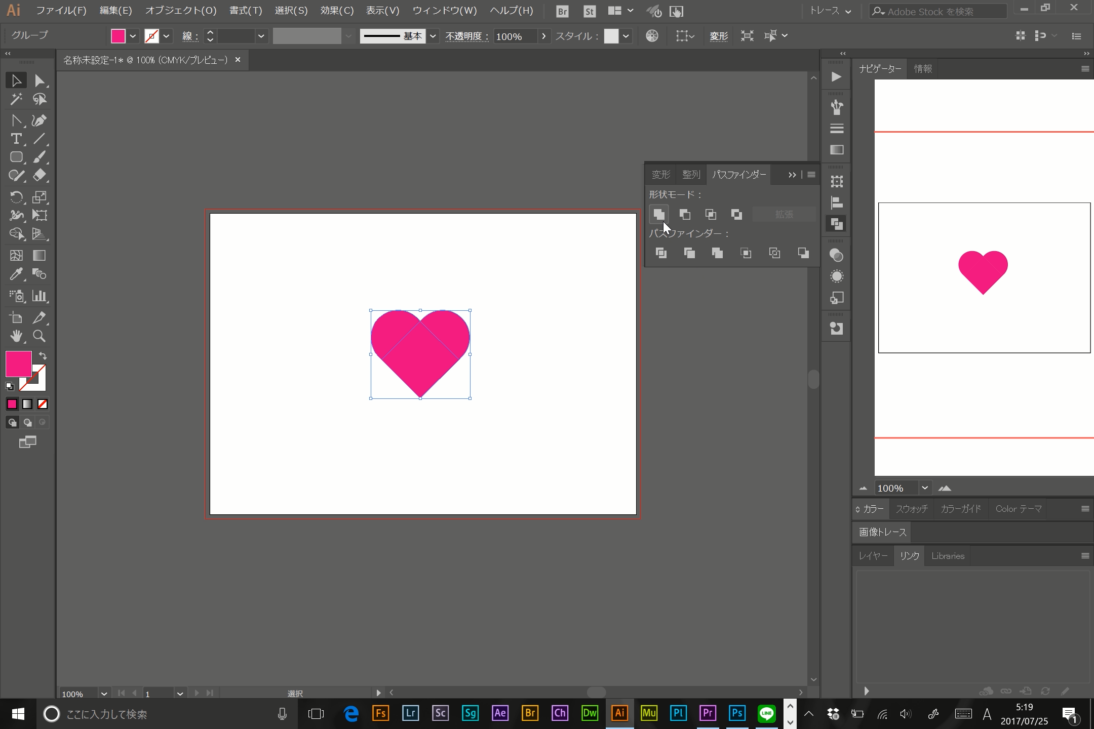
Task: Click the 拡張 button in Pathfinder
Action: [x=784, y=215]
